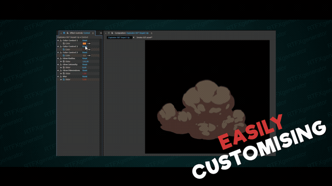The width and height of the screenshot is (332, 186).
Task: Expand the Glow Radius Slider property
Action: click(x=61, y=61)
